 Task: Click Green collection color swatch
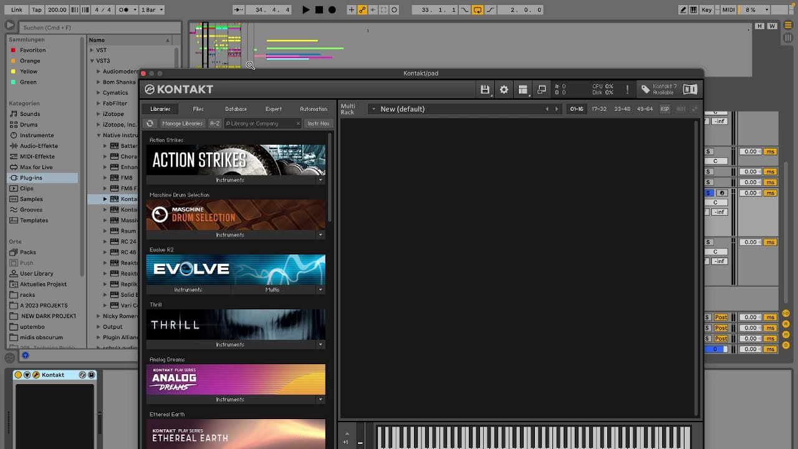pyautogui.click(x=12, y=82)
